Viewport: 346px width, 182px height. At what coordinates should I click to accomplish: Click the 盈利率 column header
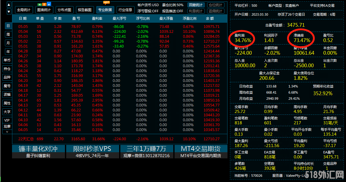coord(97,19)
